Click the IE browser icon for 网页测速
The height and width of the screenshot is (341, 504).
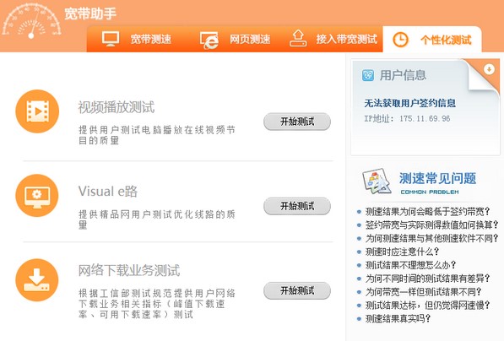(209, 41)
